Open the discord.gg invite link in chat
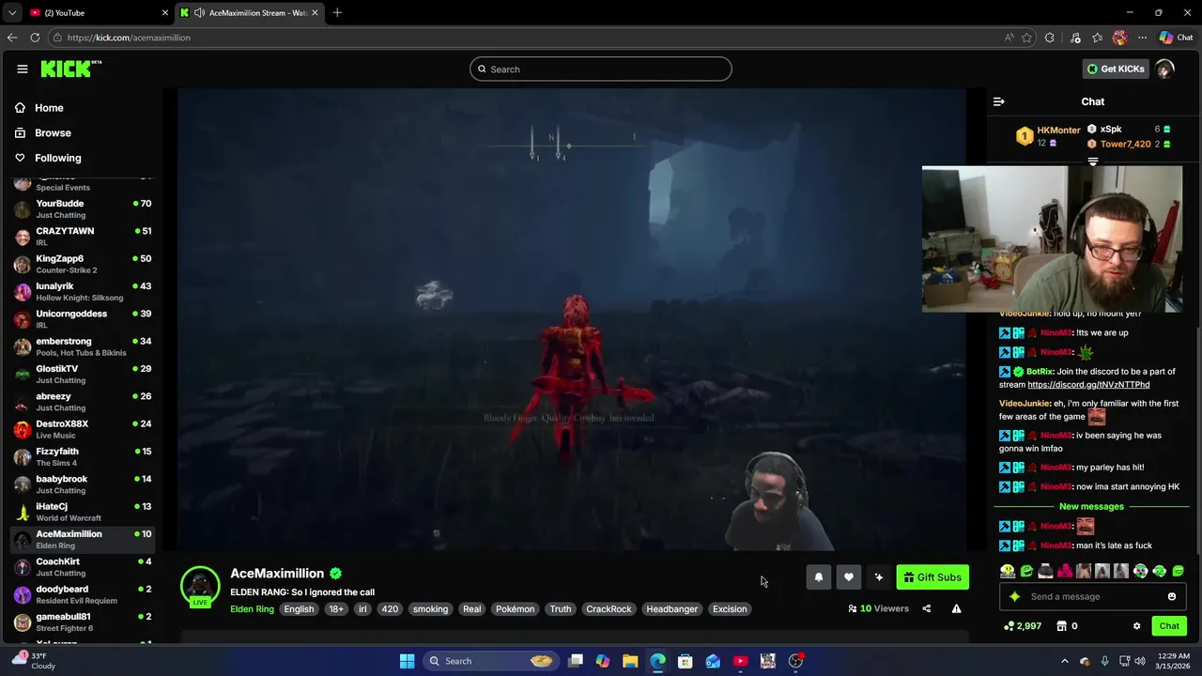Image resolution: width=1202 pixels, height=676 pixels. coord(1088,384)
